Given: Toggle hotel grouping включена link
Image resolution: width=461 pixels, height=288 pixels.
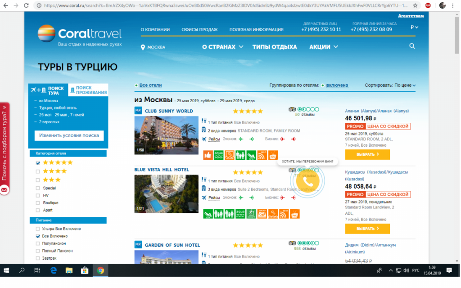Looking at the screenshot, I should pos(337,85).
